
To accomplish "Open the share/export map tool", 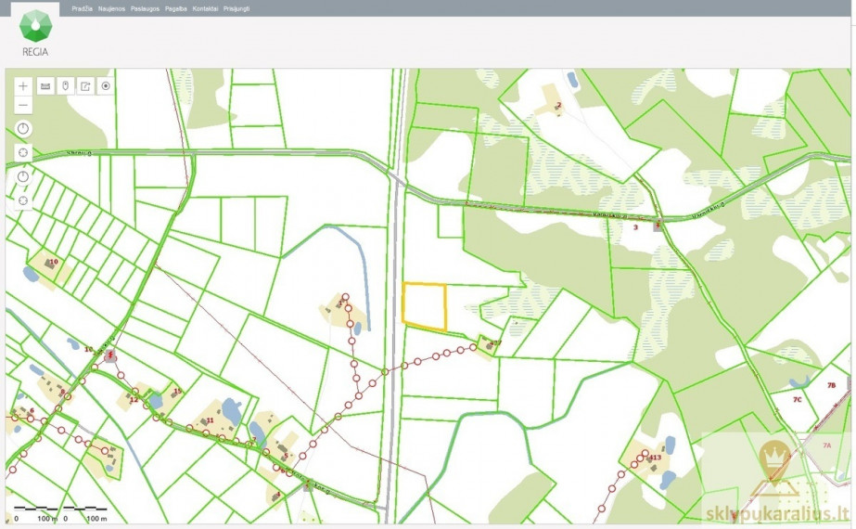I will coord(85,85).
